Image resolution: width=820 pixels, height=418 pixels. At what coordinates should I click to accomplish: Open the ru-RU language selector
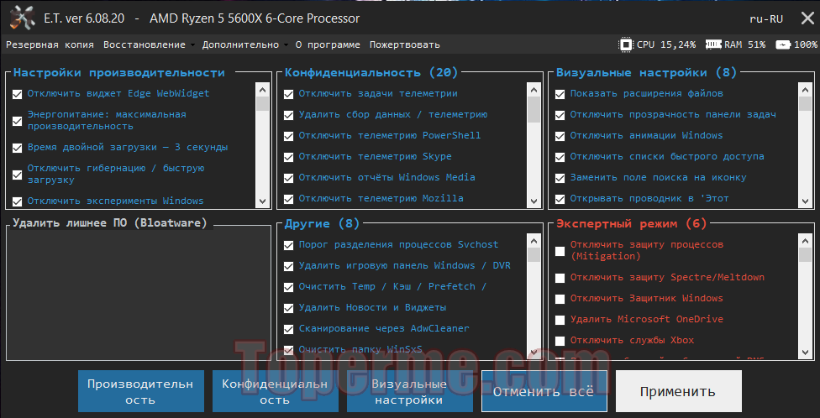click(766, 18)
